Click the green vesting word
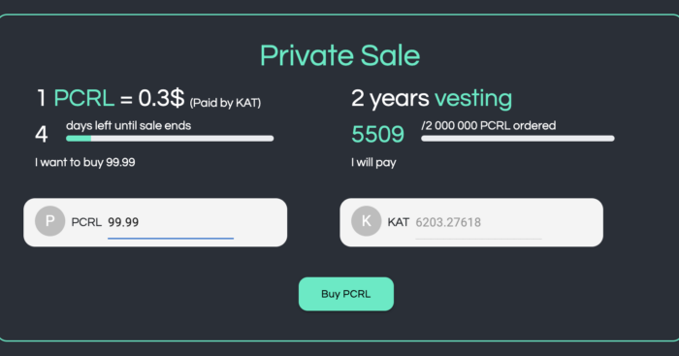679x356 pixels. (x=473, y=98)
